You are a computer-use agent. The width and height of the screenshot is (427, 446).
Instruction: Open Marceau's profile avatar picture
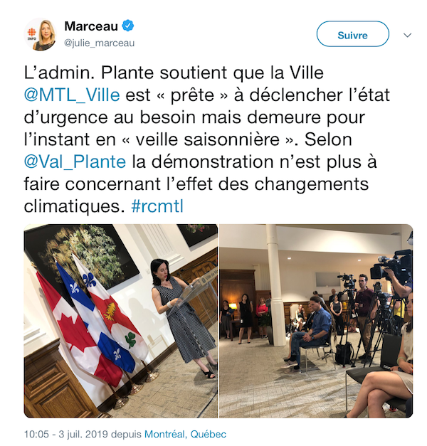point(41,34)
